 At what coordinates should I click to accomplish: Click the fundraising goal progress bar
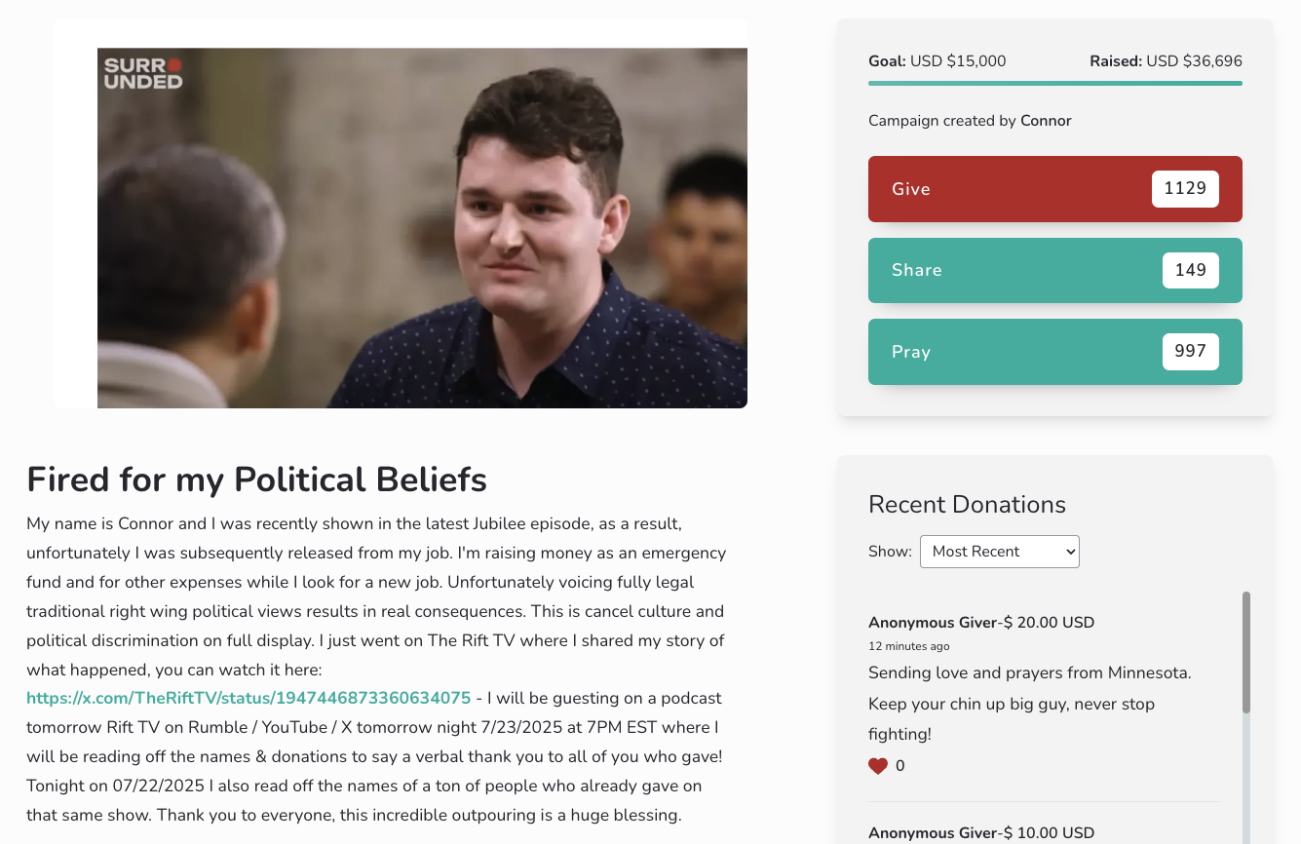click(1054, 84)
